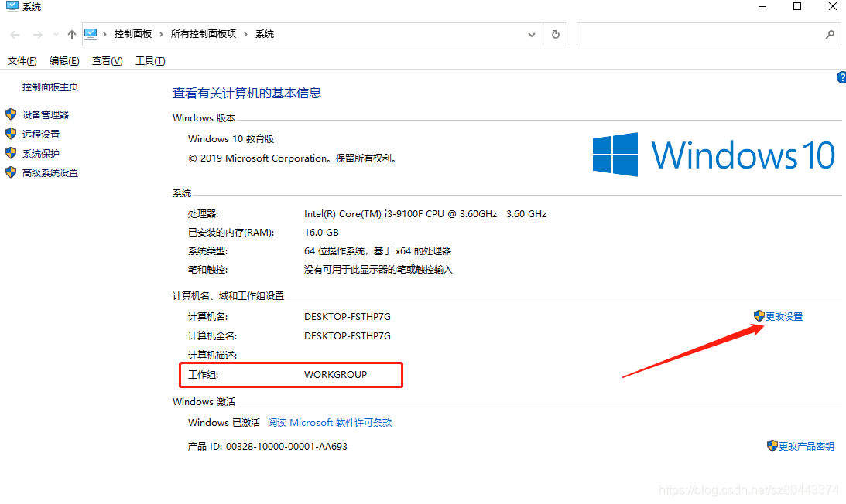This screenshot has width=846, height=504.
Task: Open 控制面板主页 link
Action: click(50, 87)
